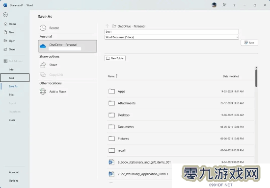Select New in the backstage sidebar
This screenshot has height=188, width=270.
tap(12, 32)
